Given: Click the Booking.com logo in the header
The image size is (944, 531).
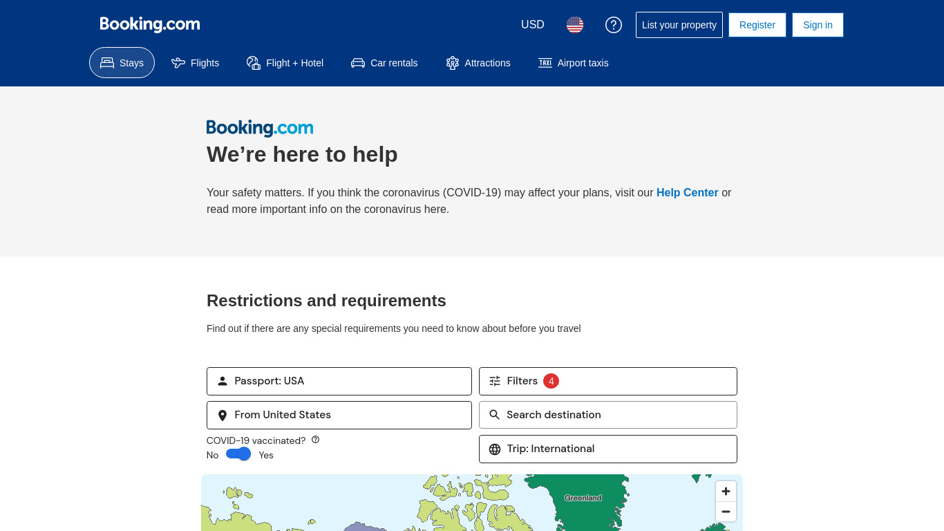Looking at the screenshot, I should [150, 25].
